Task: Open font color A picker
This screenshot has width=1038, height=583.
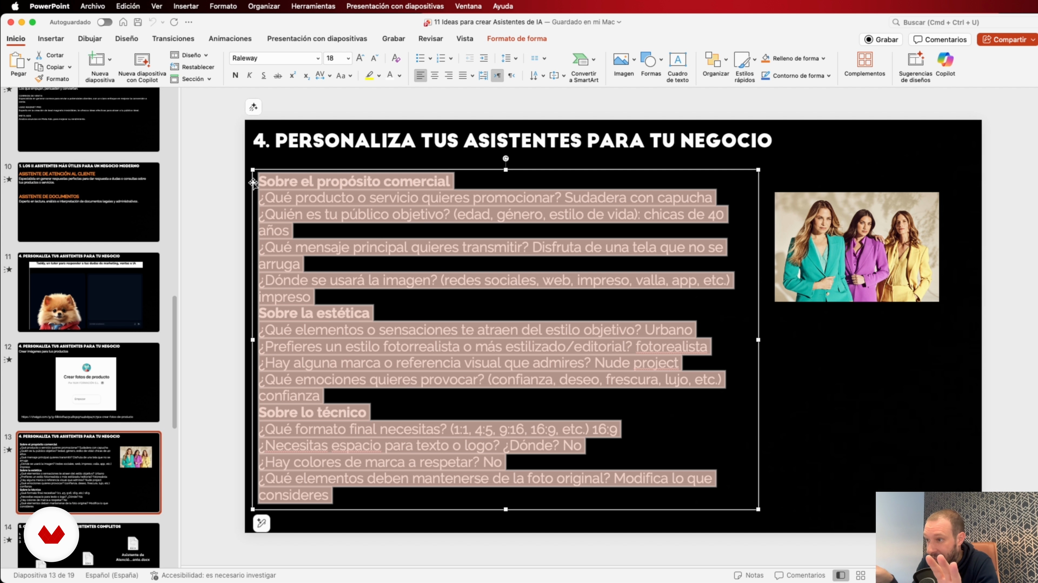Action: click(400, 76)
